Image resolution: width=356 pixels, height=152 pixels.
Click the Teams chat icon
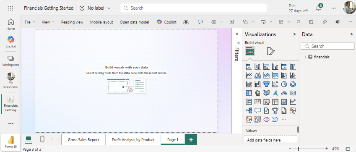[x=338, y=22]
